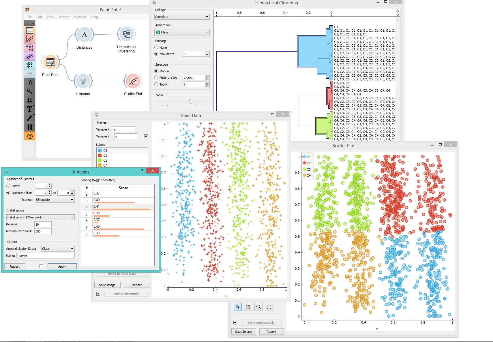
Task: Select the None pruning radio button
Action: 156,48
